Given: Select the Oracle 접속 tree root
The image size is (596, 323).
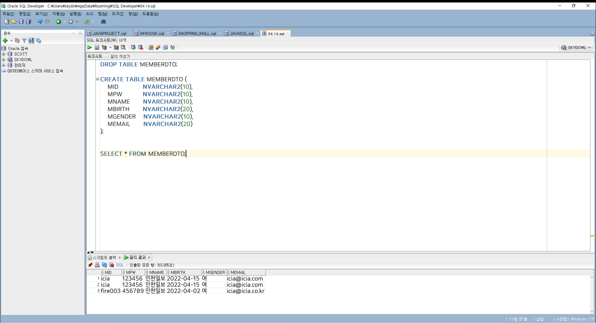Looking at the screenshot, I should point(18,48).
